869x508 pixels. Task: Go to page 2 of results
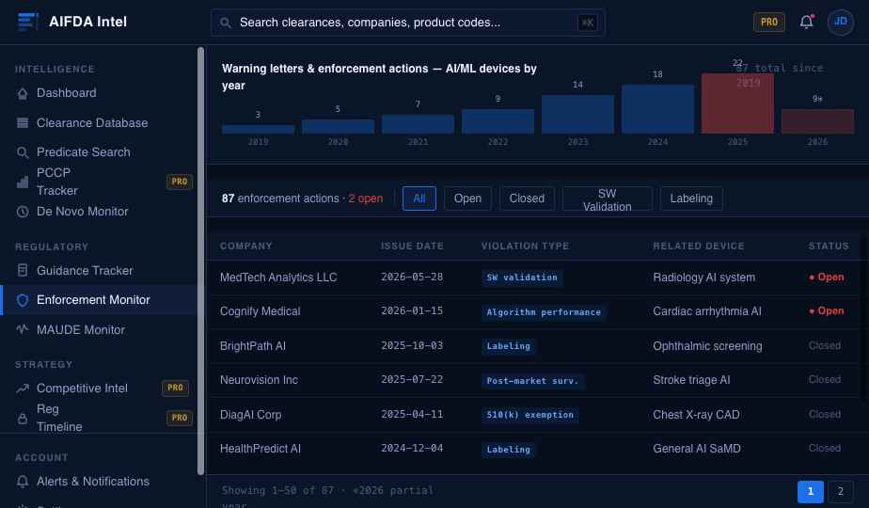click(x=840, y=491)
